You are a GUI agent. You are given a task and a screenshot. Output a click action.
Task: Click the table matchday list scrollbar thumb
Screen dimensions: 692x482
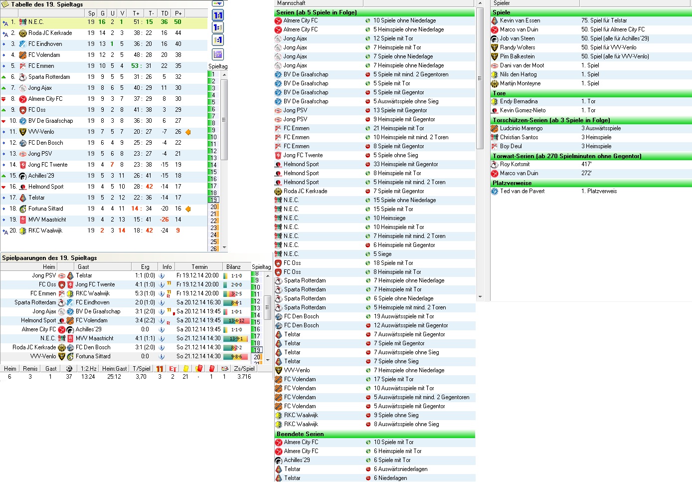click(x=224, y=120)
